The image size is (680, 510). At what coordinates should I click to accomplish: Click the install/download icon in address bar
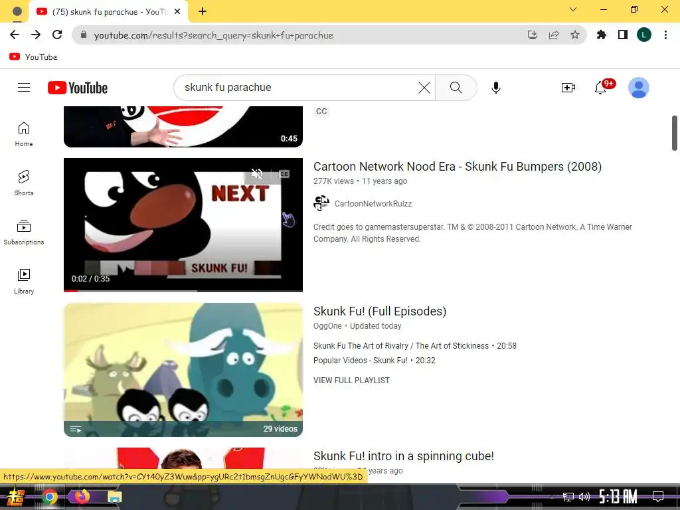pyautogui.click(x=532, y=35)
